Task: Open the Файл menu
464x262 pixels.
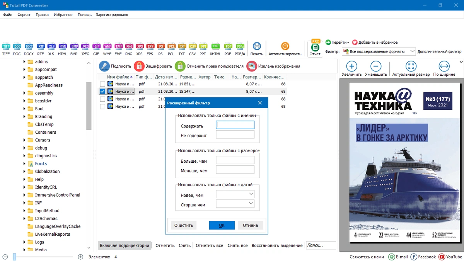Action: pyautogui.click(x=8, y=15)
